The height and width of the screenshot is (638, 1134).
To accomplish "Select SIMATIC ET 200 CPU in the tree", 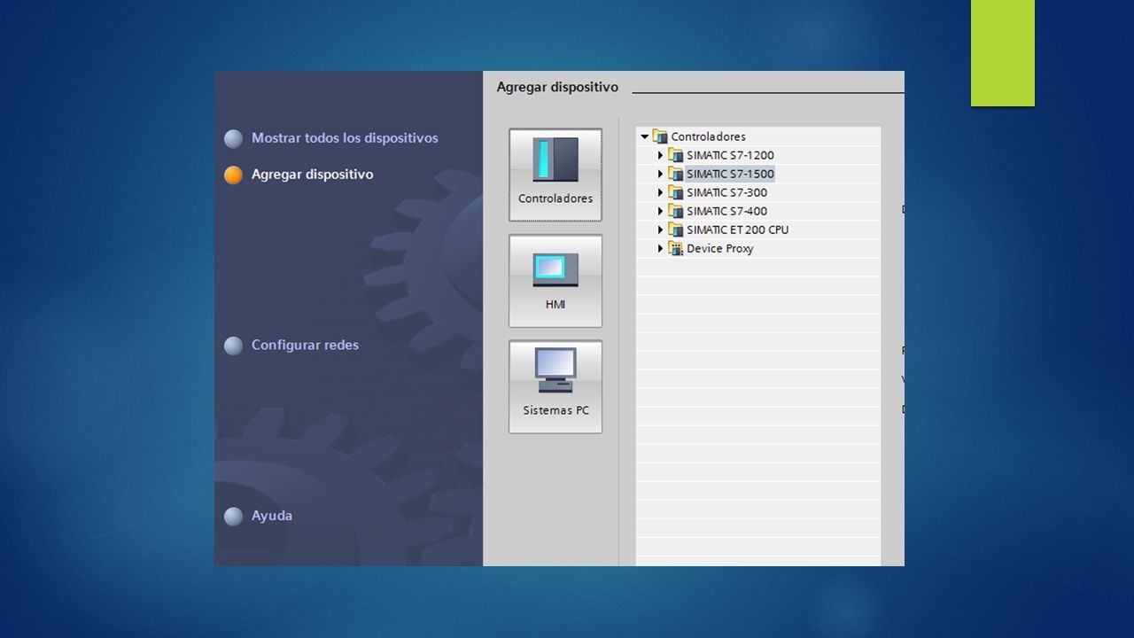I will (737, 230).
